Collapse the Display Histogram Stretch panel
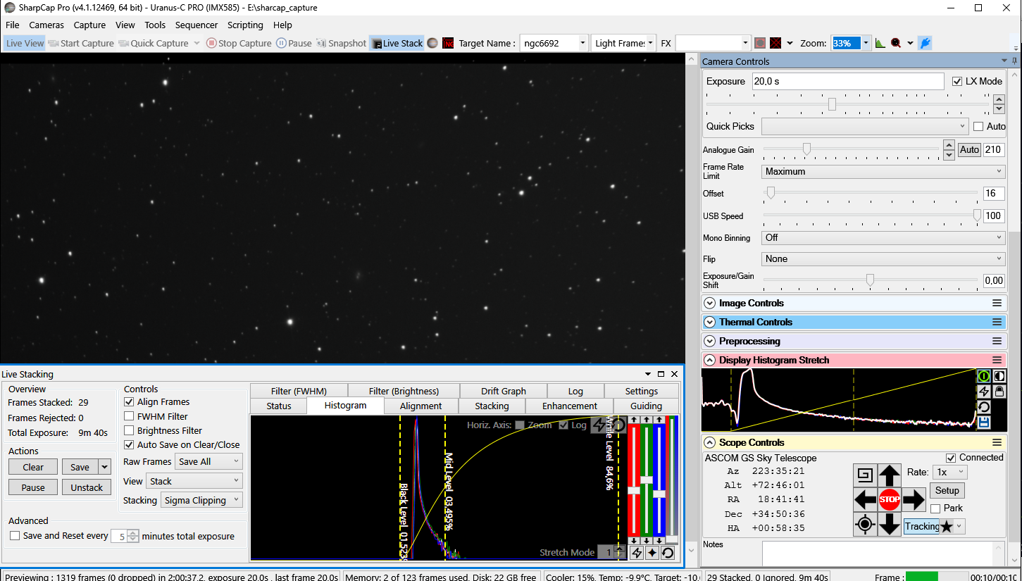This screenshot has width=1022, height=581. [709, 360]
